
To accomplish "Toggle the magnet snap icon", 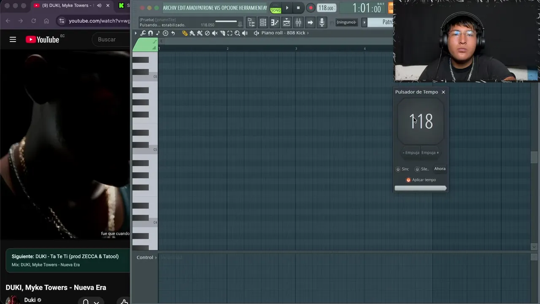I will (151, 33).
